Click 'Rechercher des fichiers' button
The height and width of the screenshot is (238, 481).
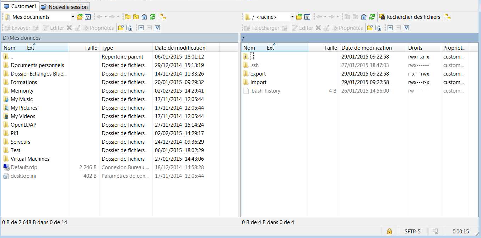410,17
